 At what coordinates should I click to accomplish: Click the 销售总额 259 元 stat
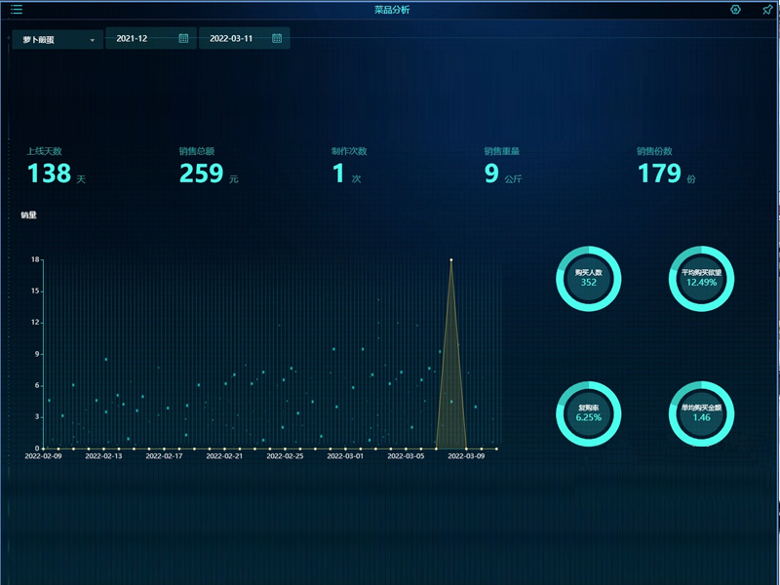[x=208, y=168]
